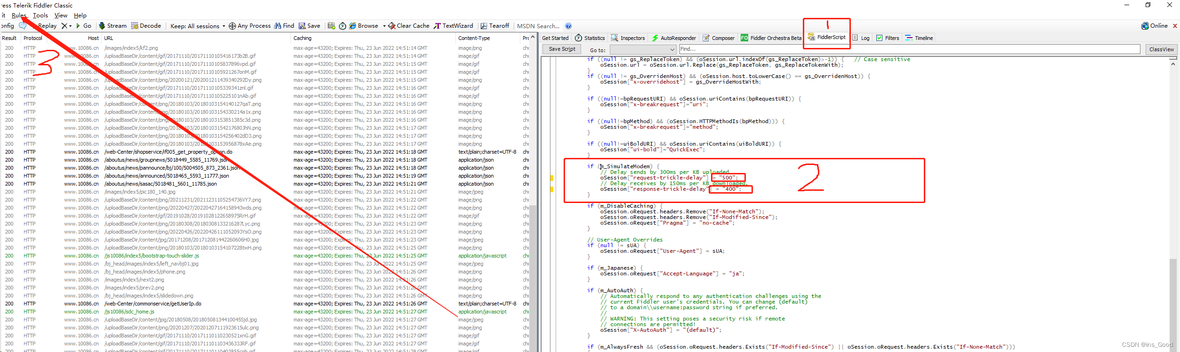Click the response-trickle-delay script line
Viewport: 1180px width, 352px height.
tap(671, 189)
